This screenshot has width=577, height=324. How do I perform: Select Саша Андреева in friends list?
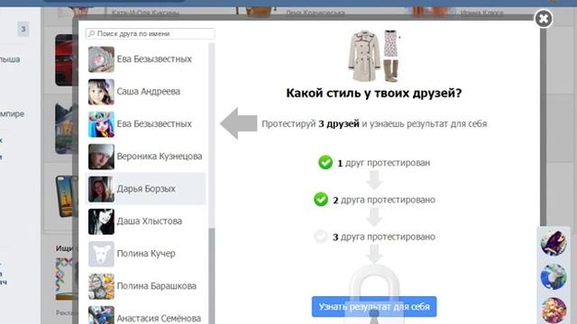coord(146,92)
